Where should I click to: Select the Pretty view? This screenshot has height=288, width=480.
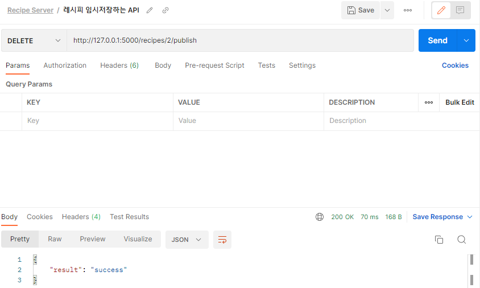tap(20, 239)
